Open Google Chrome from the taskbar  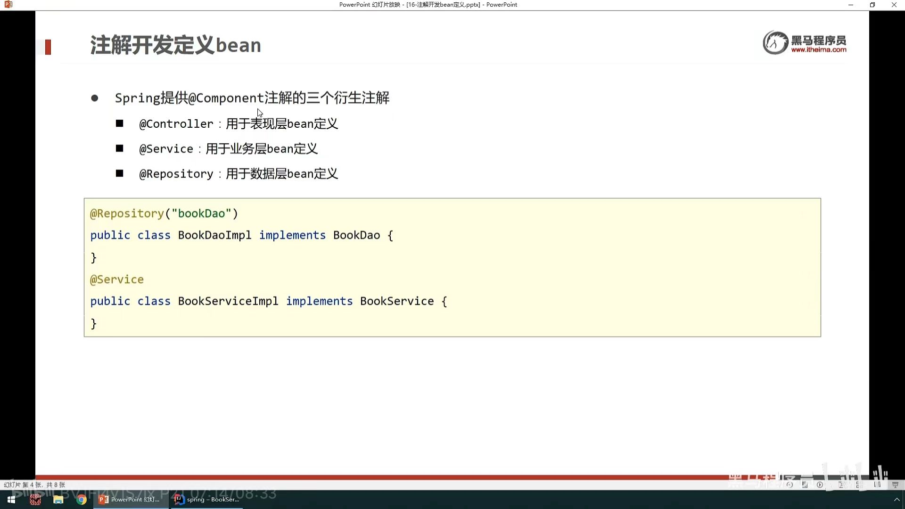[82, 500]
